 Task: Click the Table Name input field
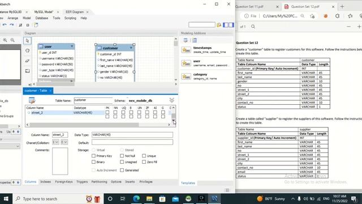click(93, 100)
